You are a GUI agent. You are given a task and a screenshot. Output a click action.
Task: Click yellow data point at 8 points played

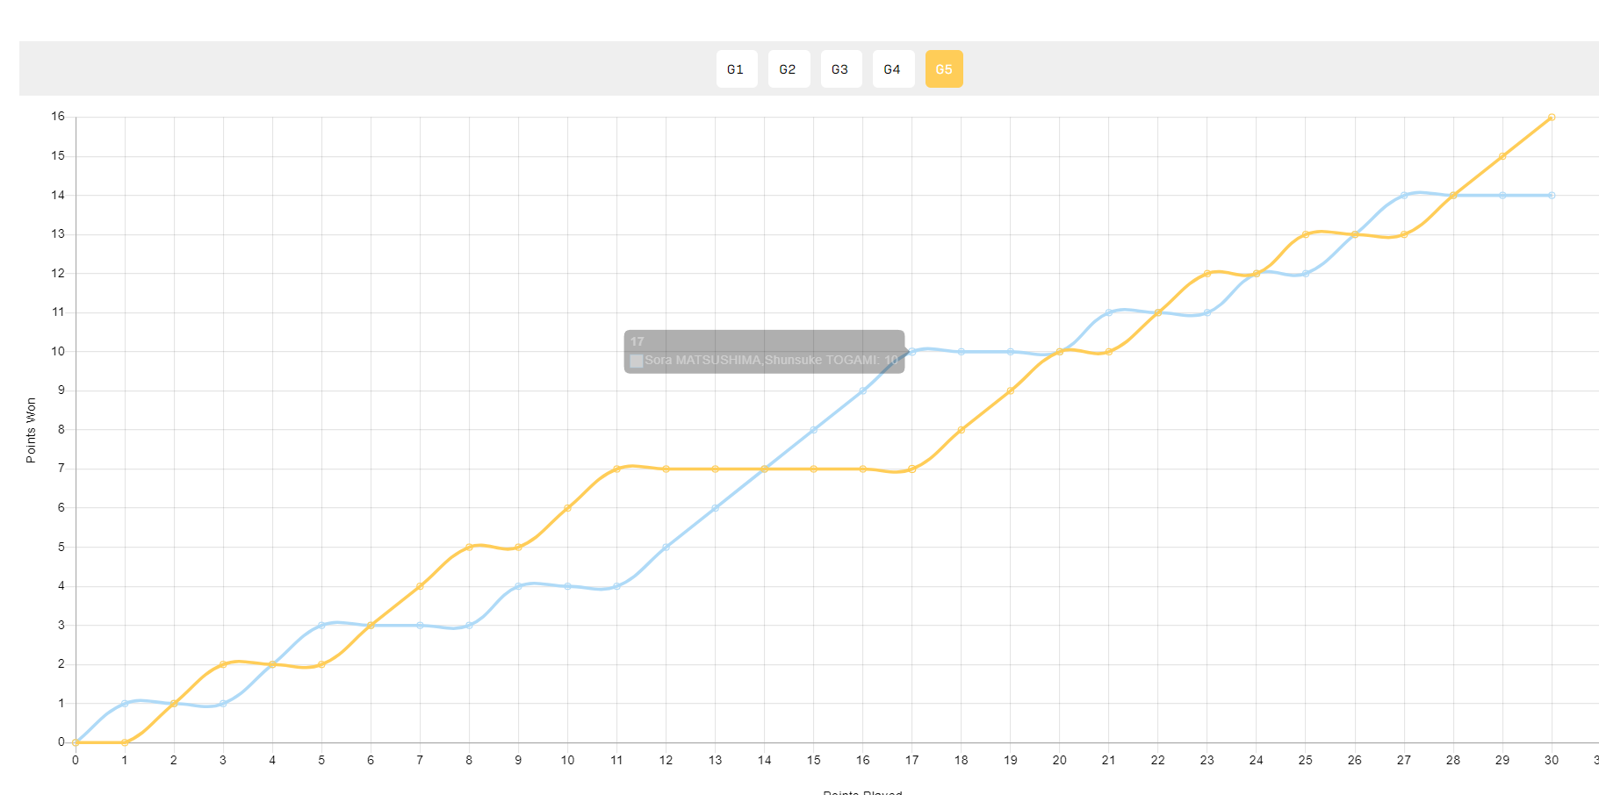coord(469,547)
